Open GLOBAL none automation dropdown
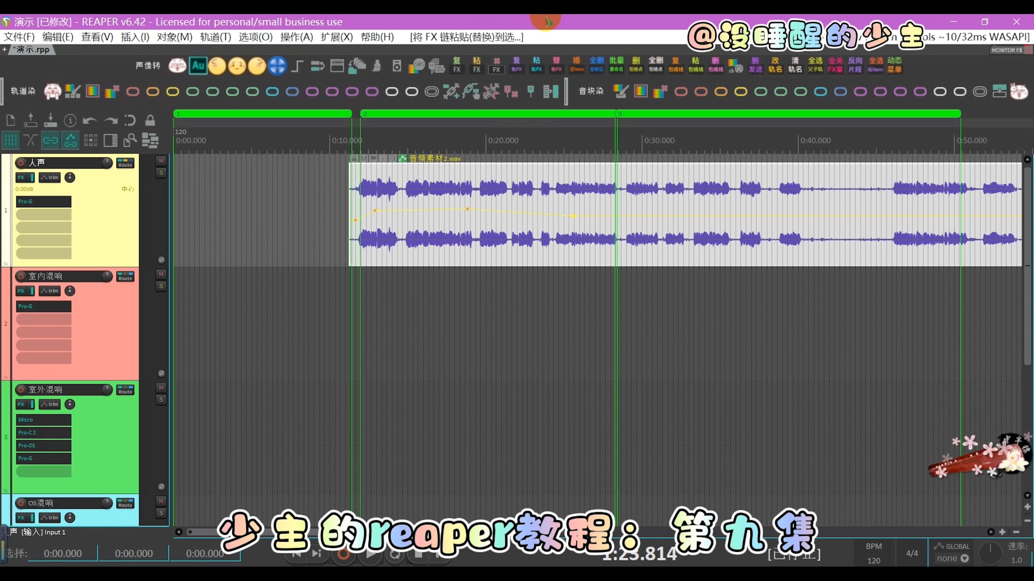 (x=952, y=558)
